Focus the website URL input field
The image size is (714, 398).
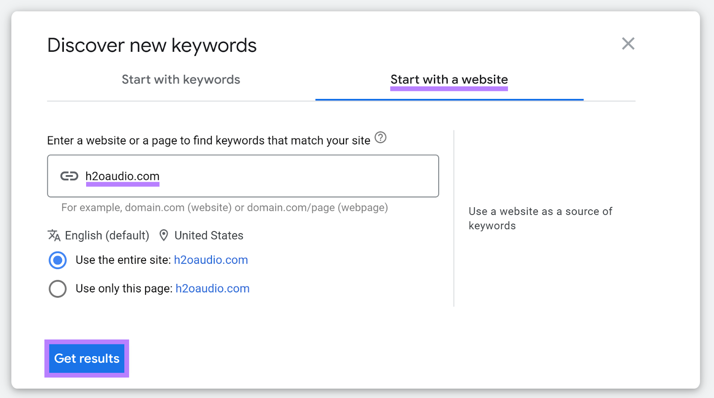243,176
